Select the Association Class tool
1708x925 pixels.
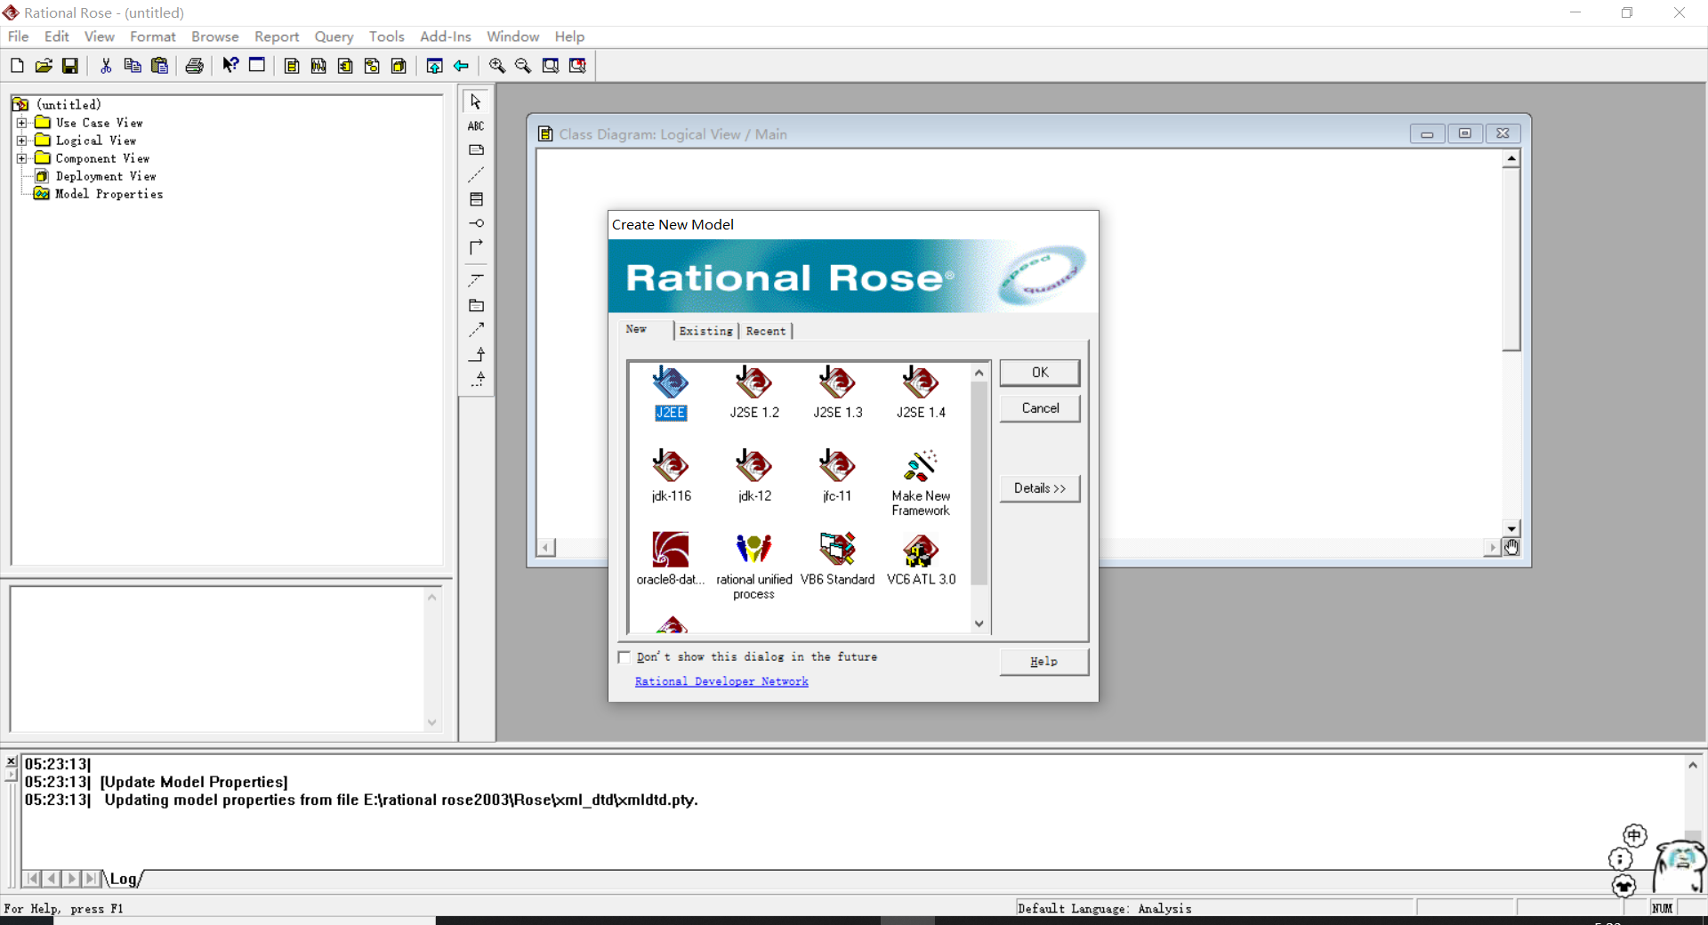[x=476, y=280]
